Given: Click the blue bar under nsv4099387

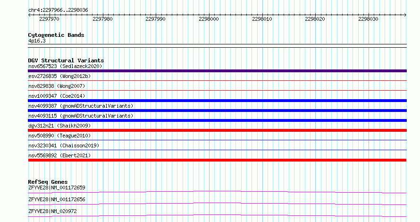Looking at the screenshot, I should coord(217,111).
